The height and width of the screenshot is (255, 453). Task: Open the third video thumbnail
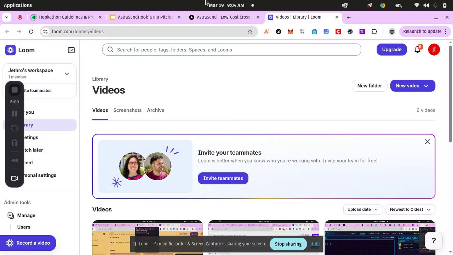tap(380, 238)
